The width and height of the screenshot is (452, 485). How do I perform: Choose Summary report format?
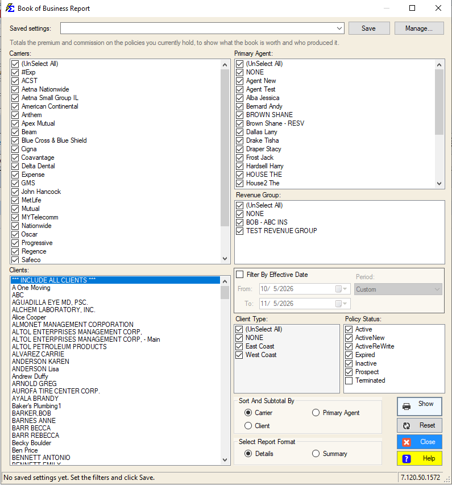(316, 454)
